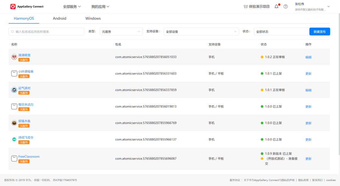Switch to the Windows tab

(x=93, y=18)
